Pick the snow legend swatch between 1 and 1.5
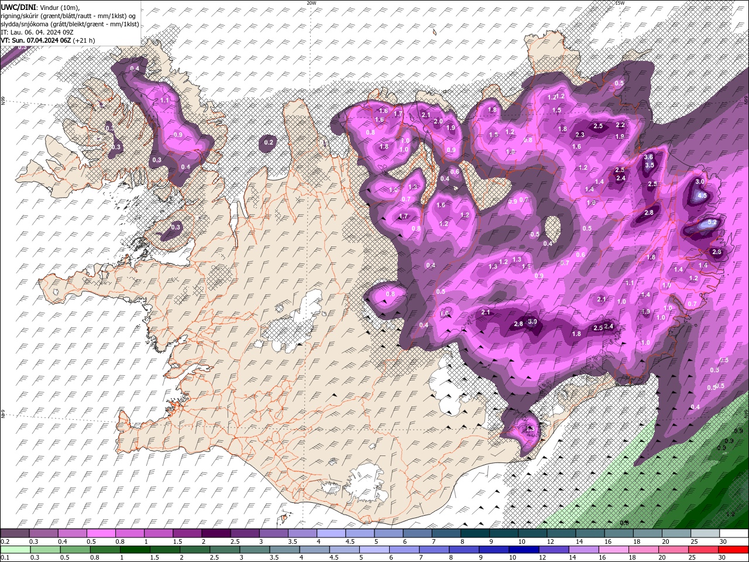The width and height of the screenshot is (749, 562). 158,533
